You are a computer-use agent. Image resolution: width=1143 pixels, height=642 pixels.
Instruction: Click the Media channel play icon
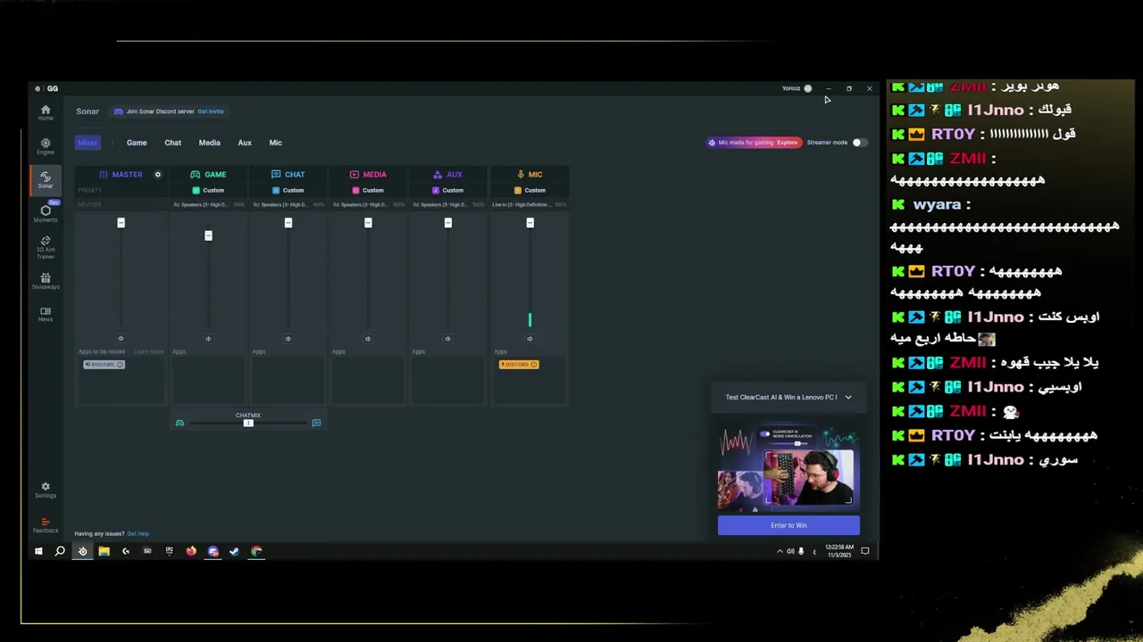pos(355,175)
